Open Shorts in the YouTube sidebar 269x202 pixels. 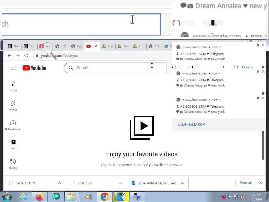pyautogui.click(x=13, y=106)
